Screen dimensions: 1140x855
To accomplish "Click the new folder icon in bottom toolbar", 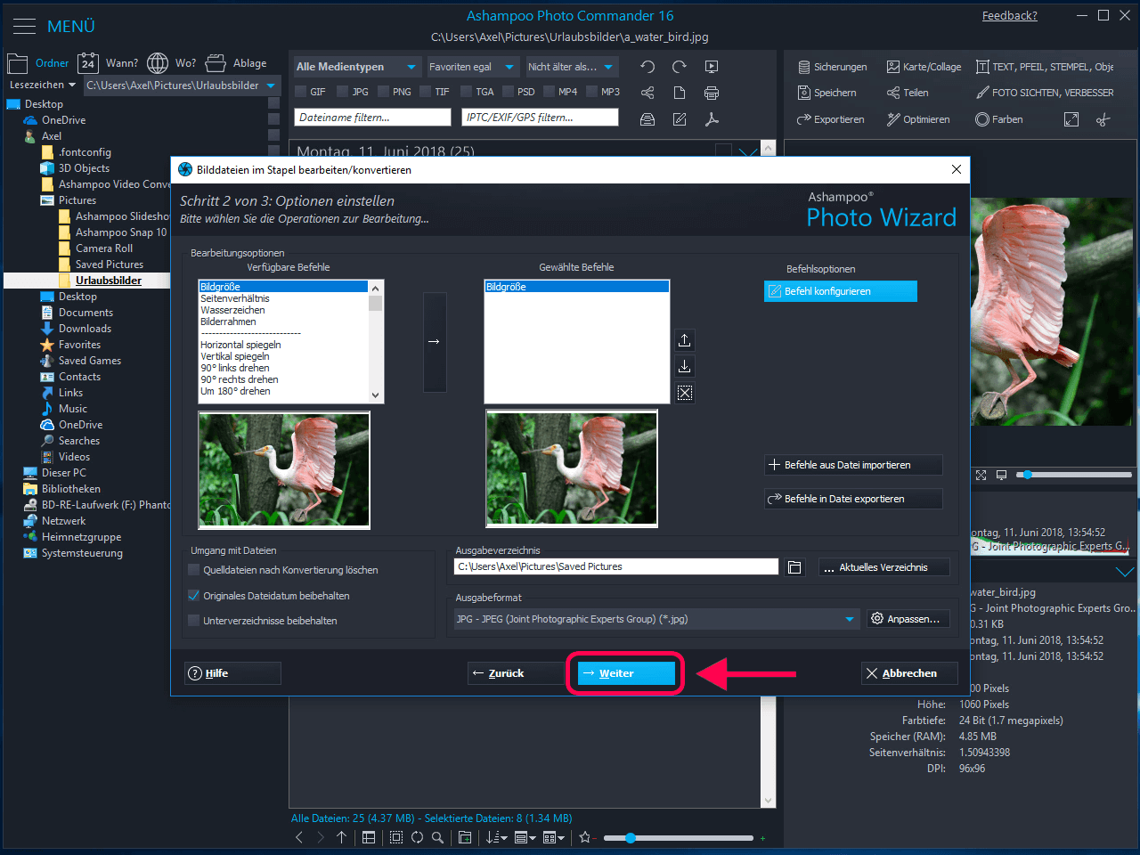I will 465,837.
